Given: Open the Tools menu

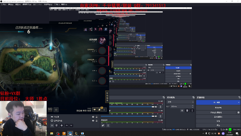Looking at the screenshot, I should coord(57,5).
